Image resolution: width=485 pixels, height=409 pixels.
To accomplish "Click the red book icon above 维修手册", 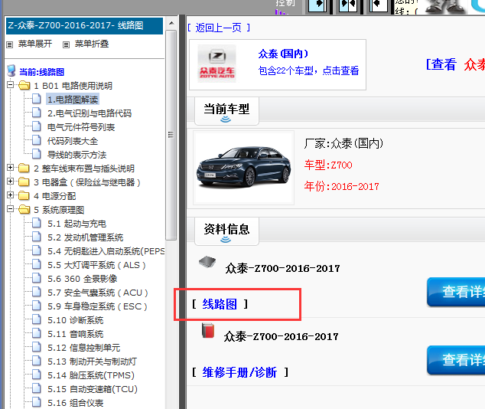I will coord(208,331).
